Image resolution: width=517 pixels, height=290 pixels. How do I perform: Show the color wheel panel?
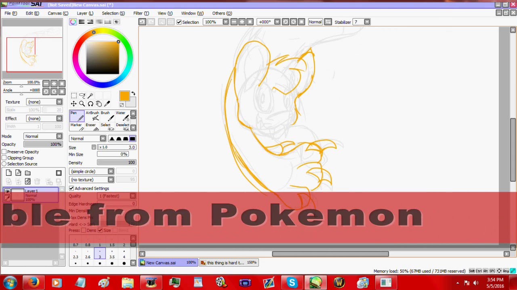[73, 22]
